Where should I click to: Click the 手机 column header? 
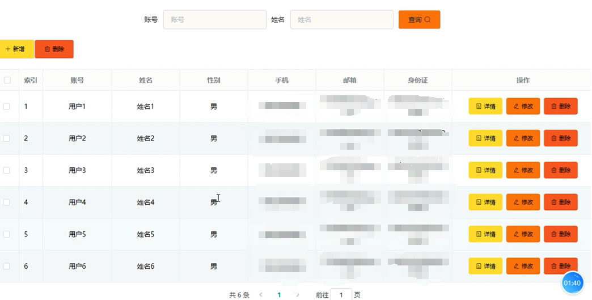(x=282, y=80)
